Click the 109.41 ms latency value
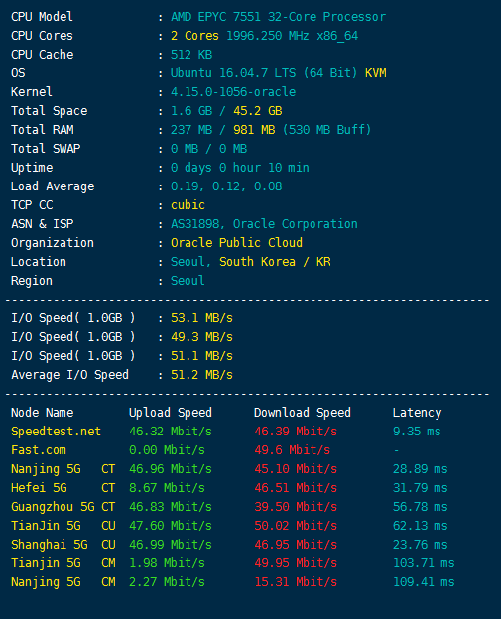 tap(424, 582)
